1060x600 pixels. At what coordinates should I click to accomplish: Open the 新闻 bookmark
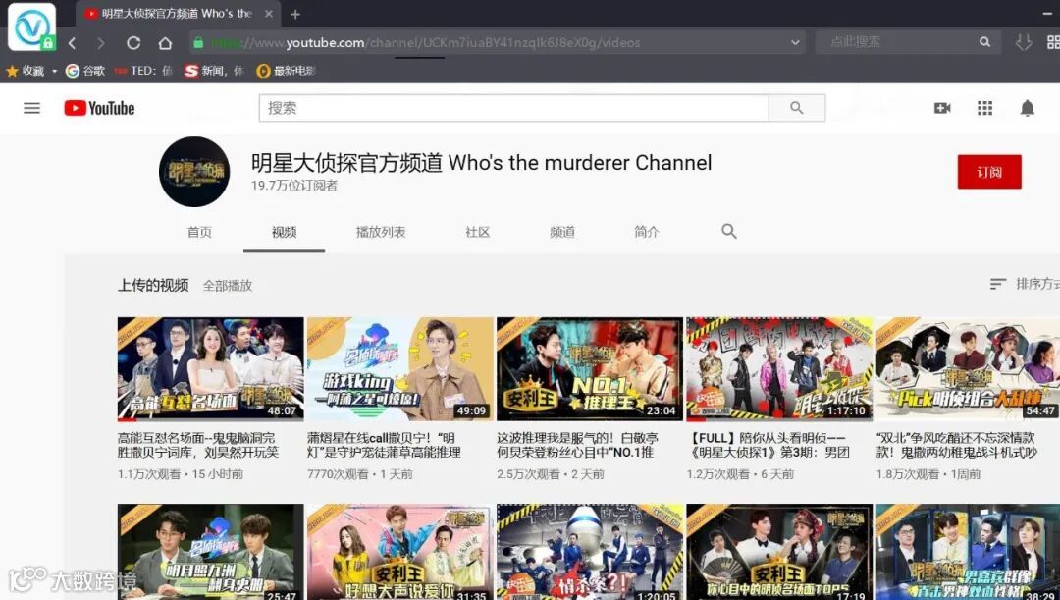pos(214,71)
